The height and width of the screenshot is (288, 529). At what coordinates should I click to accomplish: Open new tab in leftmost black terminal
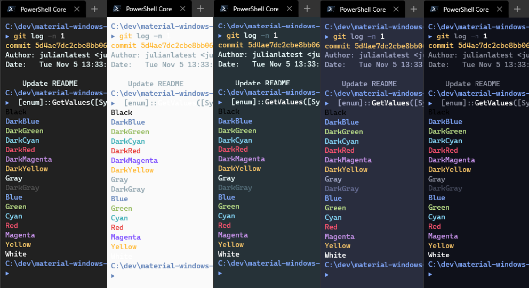[94, 9]
